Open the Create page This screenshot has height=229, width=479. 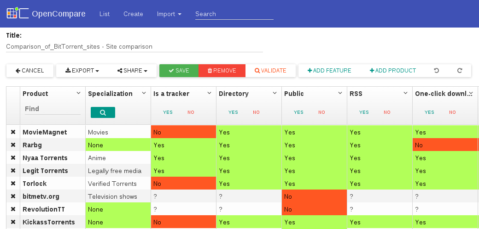[x=133, y=14]
